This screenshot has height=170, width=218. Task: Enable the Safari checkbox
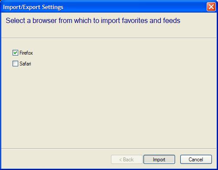point(15,63)
